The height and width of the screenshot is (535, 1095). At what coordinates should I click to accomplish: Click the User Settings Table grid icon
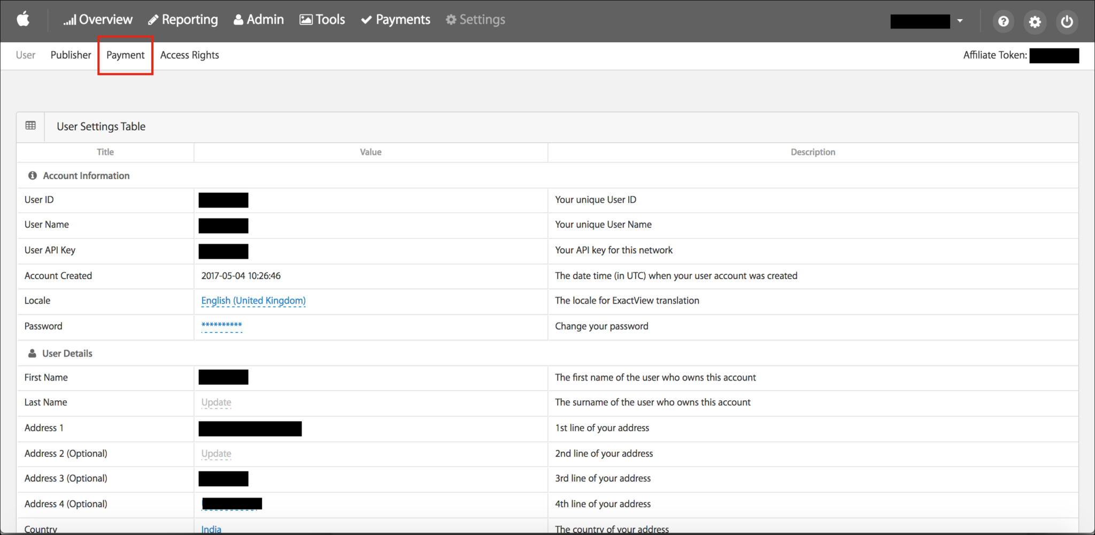pos(30,126)
